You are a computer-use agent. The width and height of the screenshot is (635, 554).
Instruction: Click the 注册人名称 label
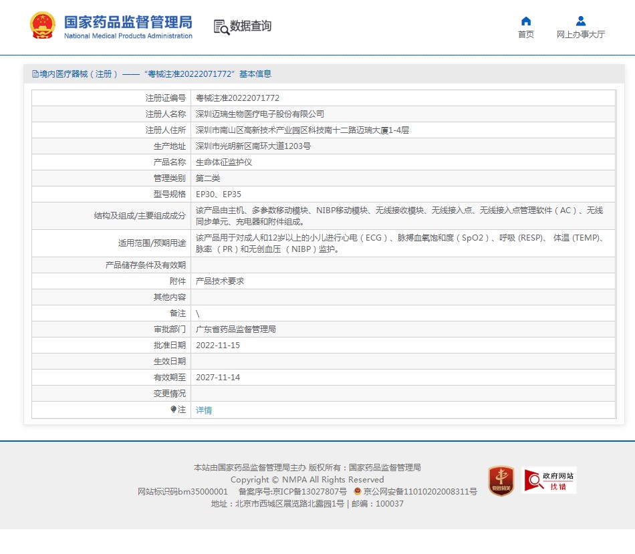(x=166, y=114)
